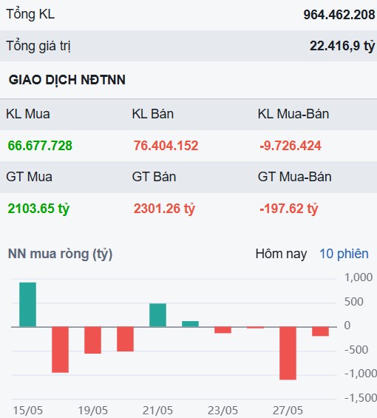Viewport: 377px width, 418px height.
Task: Click the NN mua ròng (tỷ) chart title
Action: pyautogui.click(x=60, y=254)
